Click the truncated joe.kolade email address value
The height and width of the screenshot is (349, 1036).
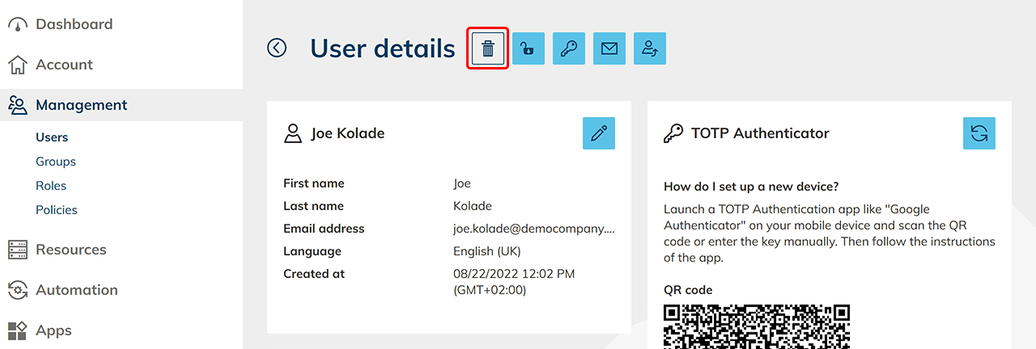pyautogui.click(x=533, y=229)
